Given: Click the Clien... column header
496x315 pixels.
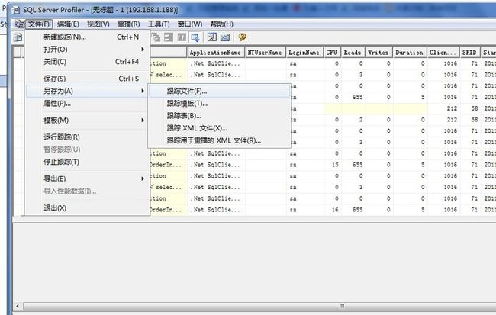Looking at the screenshot, I should point(443,53).
